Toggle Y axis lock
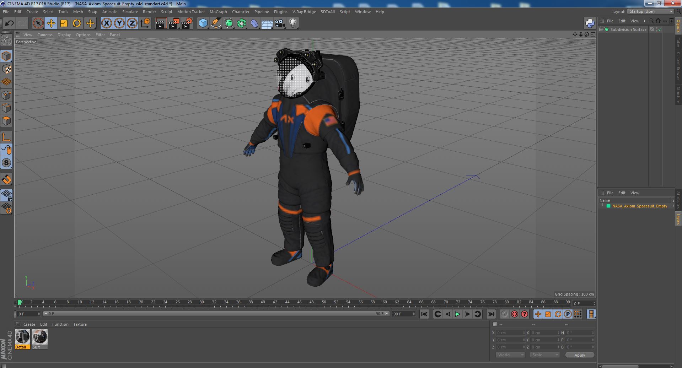 tap(119, 23)
